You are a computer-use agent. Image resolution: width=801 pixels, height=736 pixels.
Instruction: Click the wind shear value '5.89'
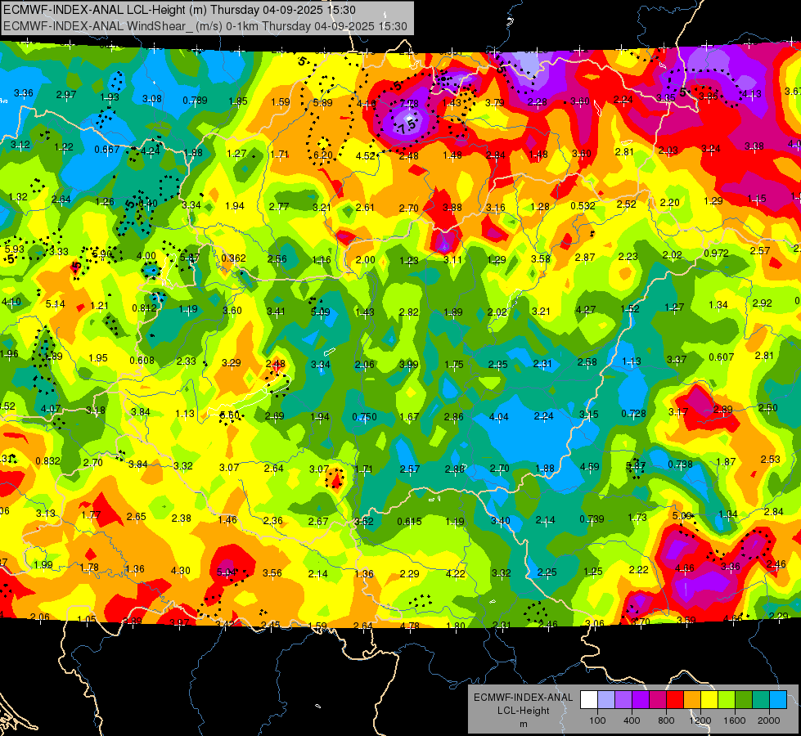323,103
